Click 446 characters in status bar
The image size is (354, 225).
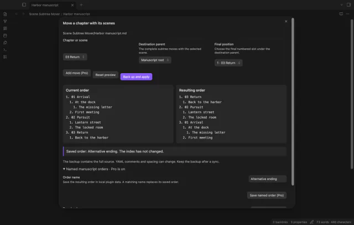(x=341, y=222)
